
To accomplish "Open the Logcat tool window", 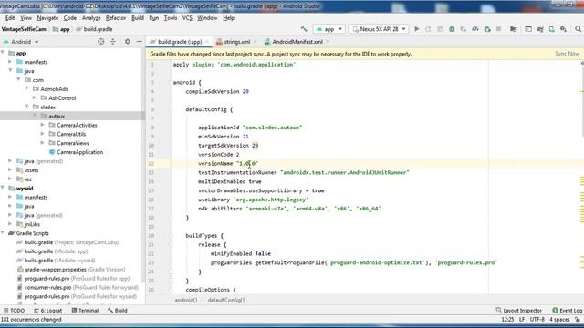I will click(48, 310).
